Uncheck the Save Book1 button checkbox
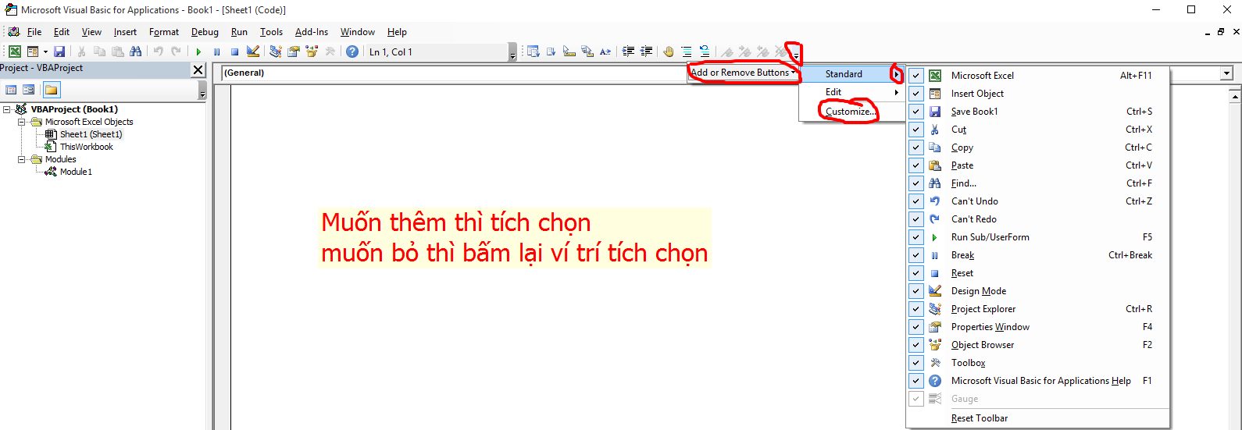Viewport: 1242px width, 430px height. click(x=916, y=112)
